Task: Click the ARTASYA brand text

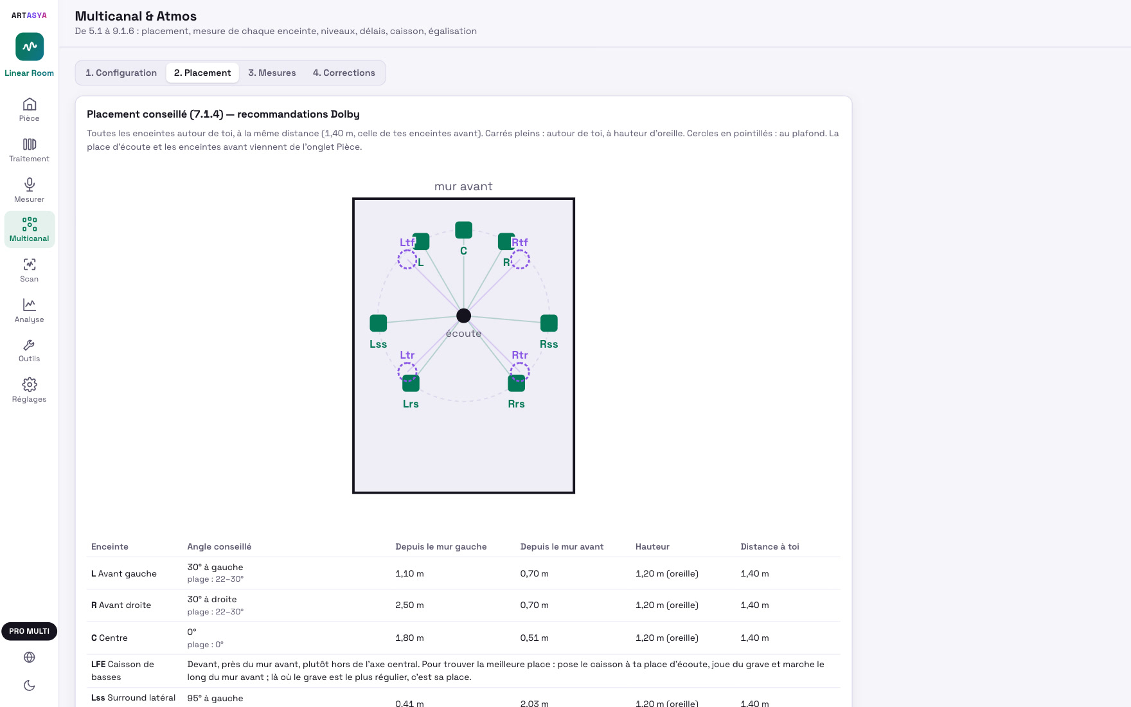Action: 29,15
